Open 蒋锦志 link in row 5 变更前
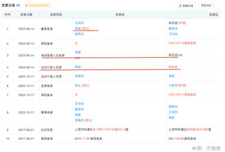 (x=79, y=76)
